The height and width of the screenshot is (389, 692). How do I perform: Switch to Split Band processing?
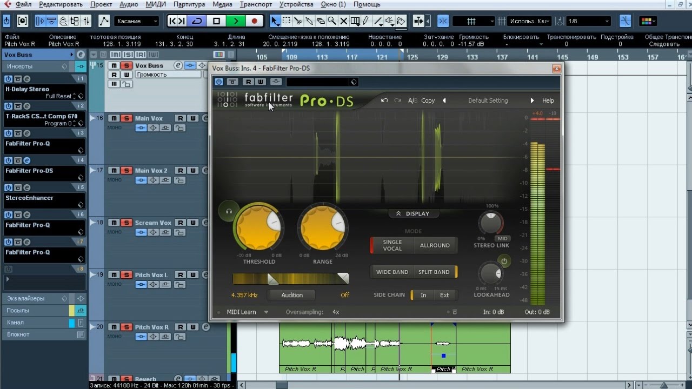tap(434, 272)
